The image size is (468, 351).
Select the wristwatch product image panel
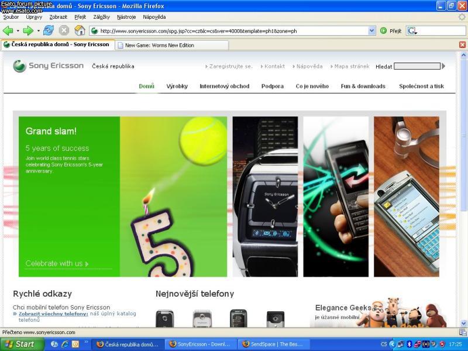pyautogui.click(x=265, y=197)
